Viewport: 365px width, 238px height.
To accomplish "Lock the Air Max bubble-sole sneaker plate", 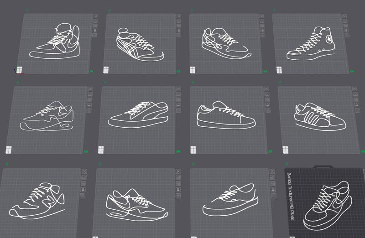I will point(89,105).
